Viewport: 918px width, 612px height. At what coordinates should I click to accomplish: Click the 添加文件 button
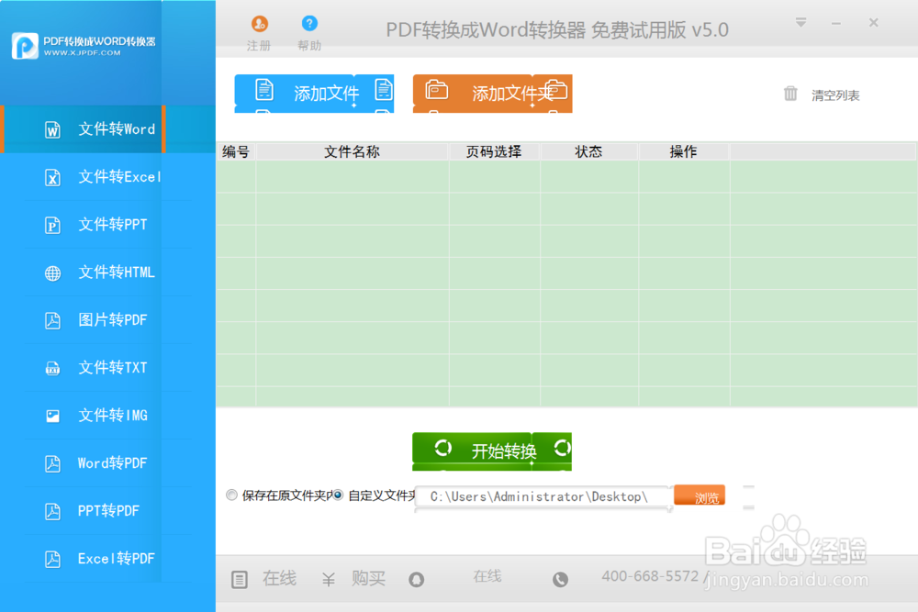(x=314, y=94)
